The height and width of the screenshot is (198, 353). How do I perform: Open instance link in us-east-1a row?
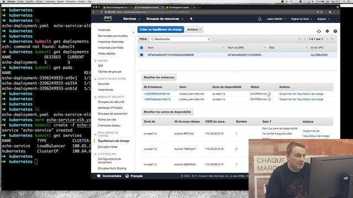point(157,94)
